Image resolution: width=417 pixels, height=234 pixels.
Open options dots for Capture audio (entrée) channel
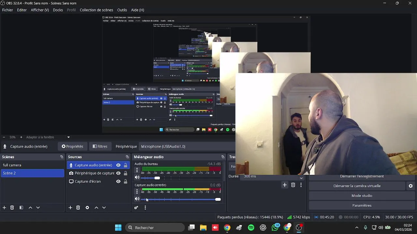[137, 191]
